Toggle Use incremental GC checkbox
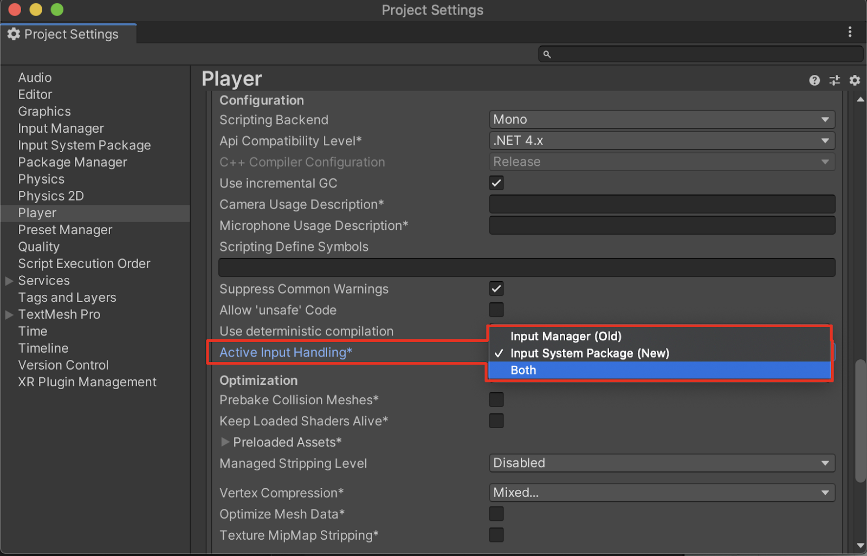This screenshot has width=867, height=556. click(496, 183)
